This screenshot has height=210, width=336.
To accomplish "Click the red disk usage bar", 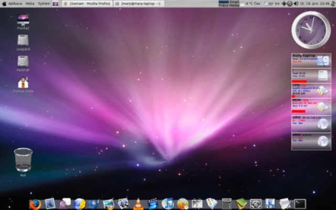I will coord(299,81).
